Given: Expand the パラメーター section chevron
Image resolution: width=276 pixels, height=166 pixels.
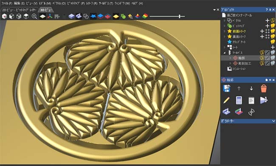Looking at the screenshot, I should click(x=273, y=121).
